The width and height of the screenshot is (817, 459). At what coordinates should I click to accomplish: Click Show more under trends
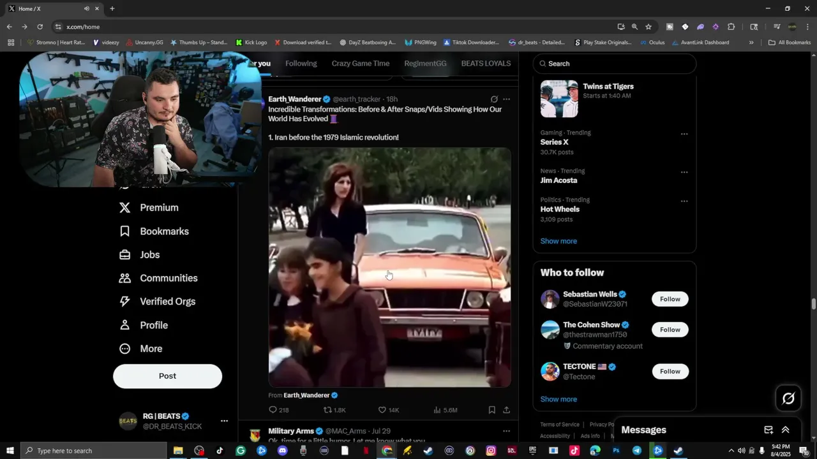pos(558,241)
